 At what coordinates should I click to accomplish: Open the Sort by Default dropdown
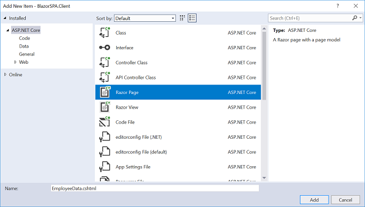(x=145, y=18)
